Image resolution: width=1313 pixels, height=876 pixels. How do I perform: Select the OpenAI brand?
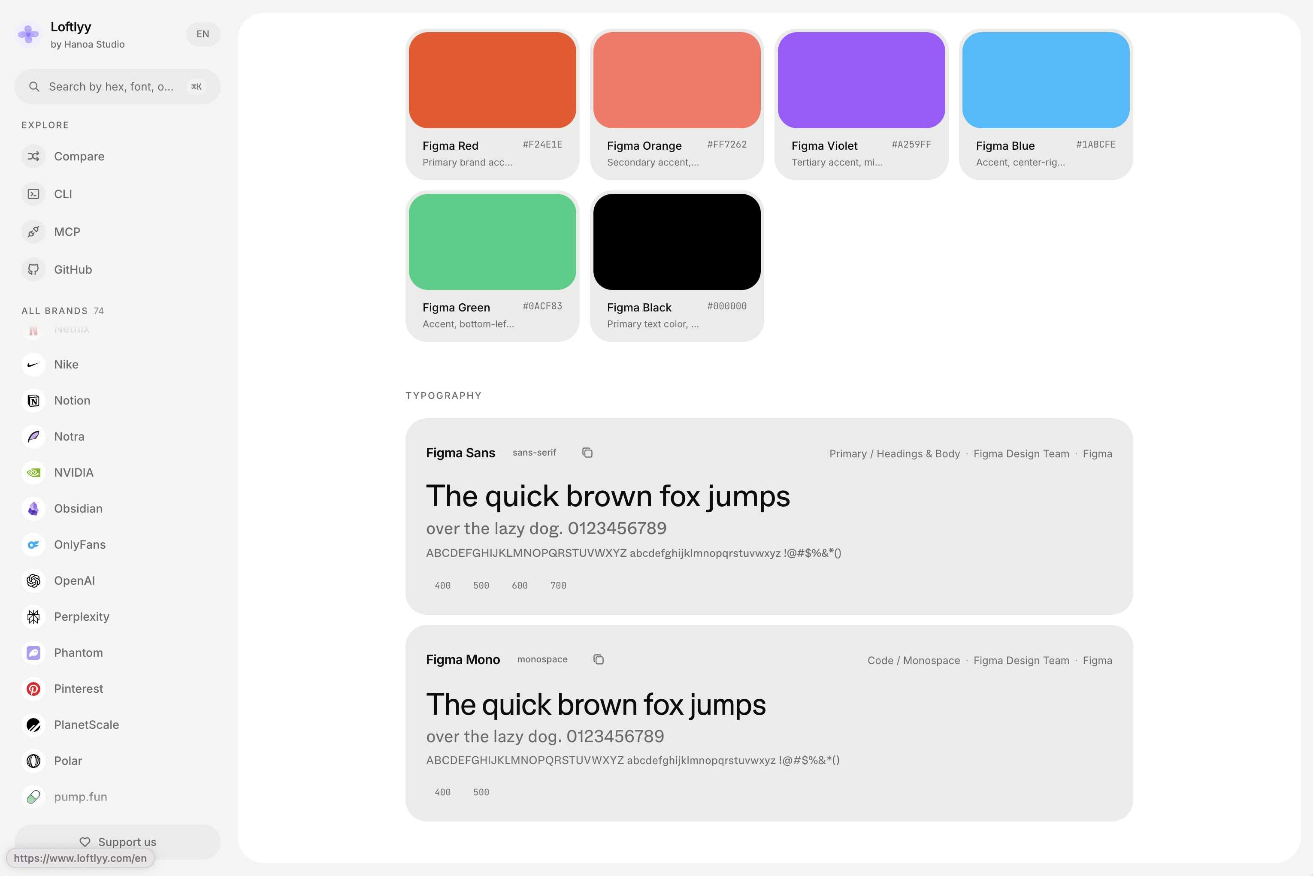point(74,581)
